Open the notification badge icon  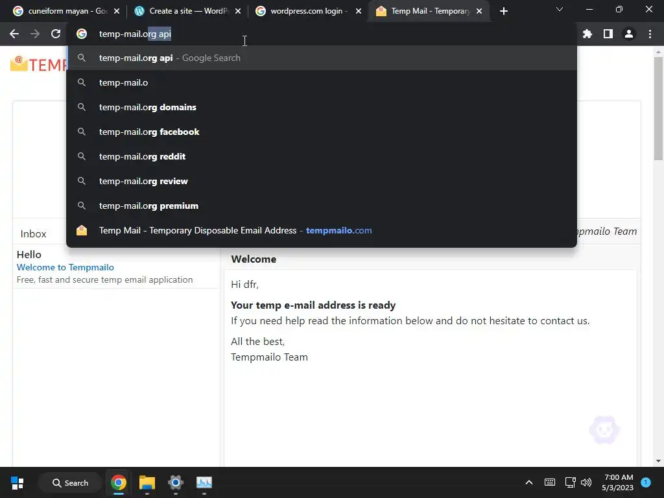coord(646,482)
